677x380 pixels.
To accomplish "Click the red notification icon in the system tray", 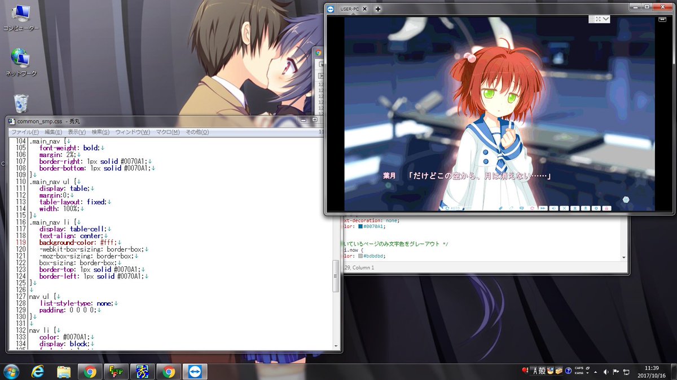I will (525, 371).
